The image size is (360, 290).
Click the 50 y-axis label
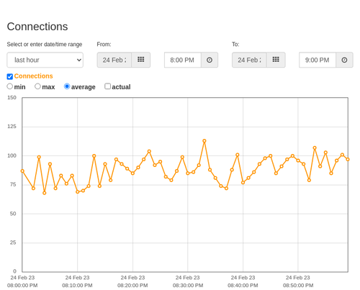pyautogui.click(x=13, y=214)
